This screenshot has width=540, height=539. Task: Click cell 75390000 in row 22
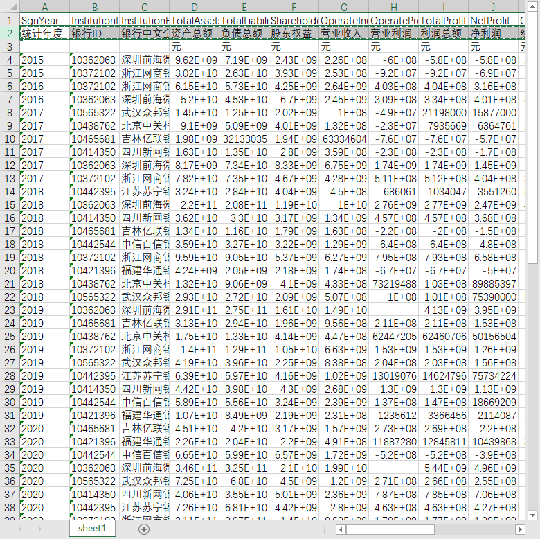(494, 297)
